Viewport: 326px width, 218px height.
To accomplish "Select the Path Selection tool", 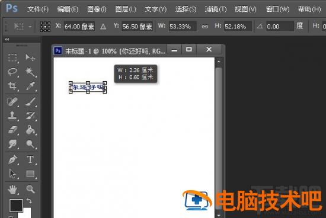I will tap(12, 174).
